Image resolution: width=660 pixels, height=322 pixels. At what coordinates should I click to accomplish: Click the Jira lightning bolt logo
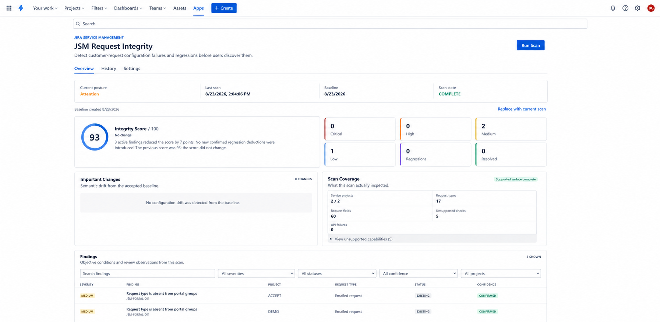coord(21,8)
